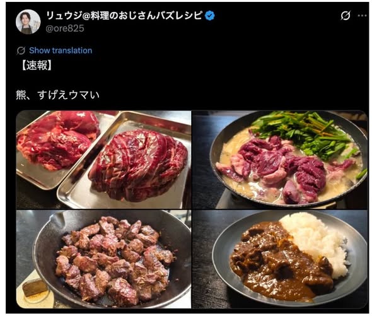Open the Grok icon at the post's top right
Viewport: 372px width, 316px height.
[345, 16]
